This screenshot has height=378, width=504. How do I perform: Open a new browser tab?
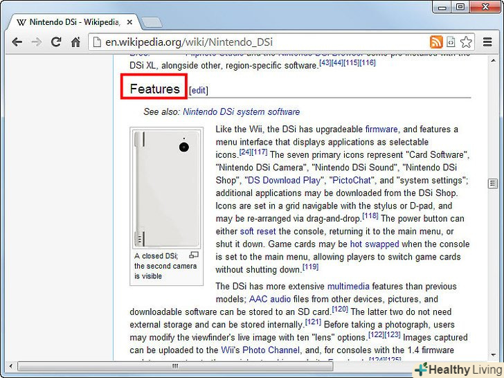click(x=152, y=22)
